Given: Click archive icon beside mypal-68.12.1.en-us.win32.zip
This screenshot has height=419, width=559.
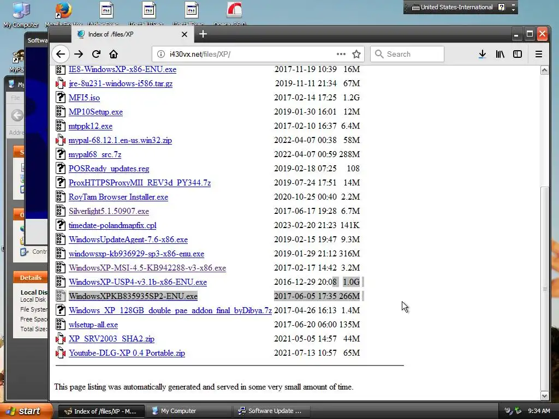Looking at the screenshot, I should pyautogui.click(x=61, y=140).
